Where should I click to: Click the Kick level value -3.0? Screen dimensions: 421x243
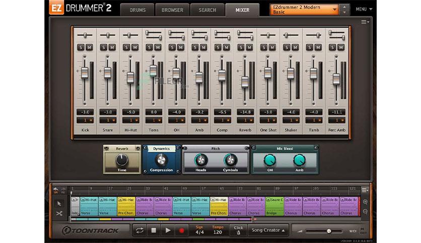pos(85,112)
